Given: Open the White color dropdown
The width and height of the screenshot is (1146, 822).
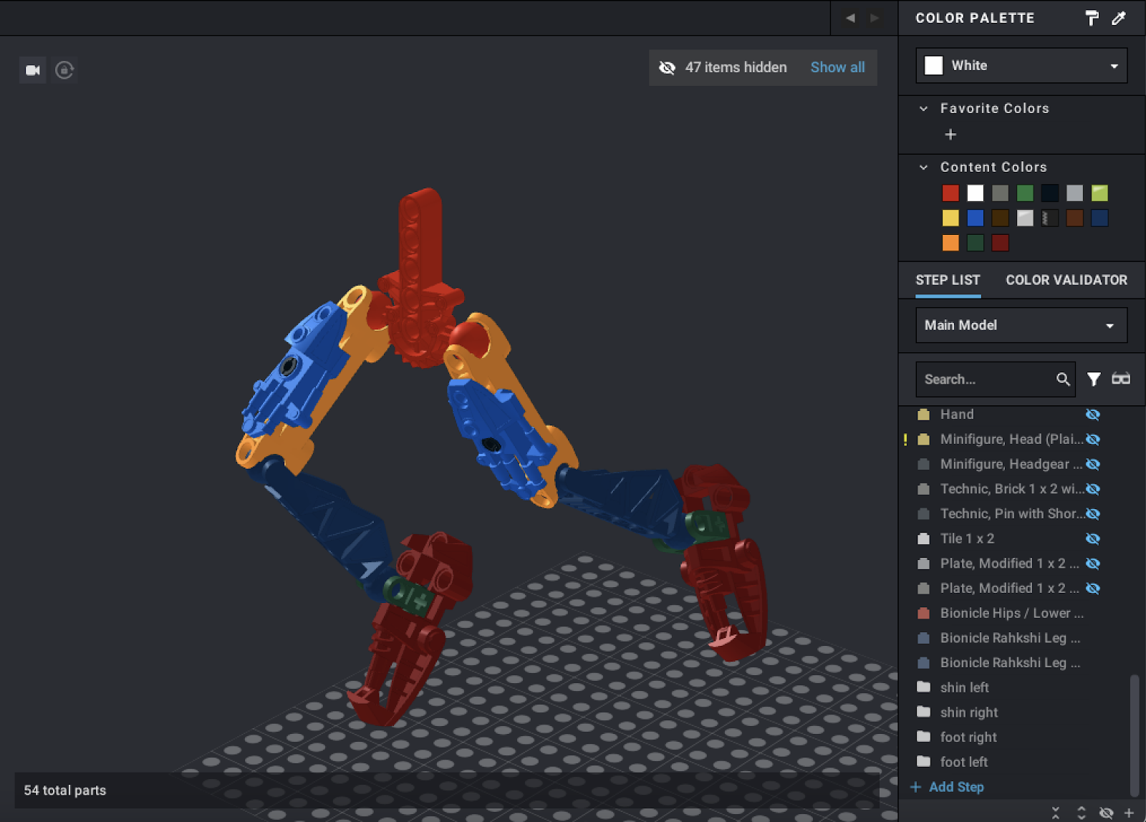Looking at the screenshot, I should click(1021, 66).
